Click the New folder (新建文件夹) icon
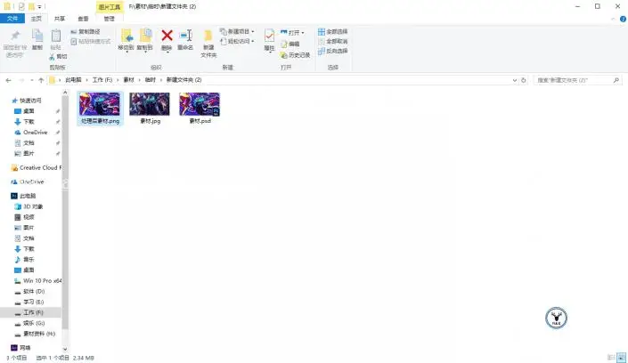 tap(208, 36)
